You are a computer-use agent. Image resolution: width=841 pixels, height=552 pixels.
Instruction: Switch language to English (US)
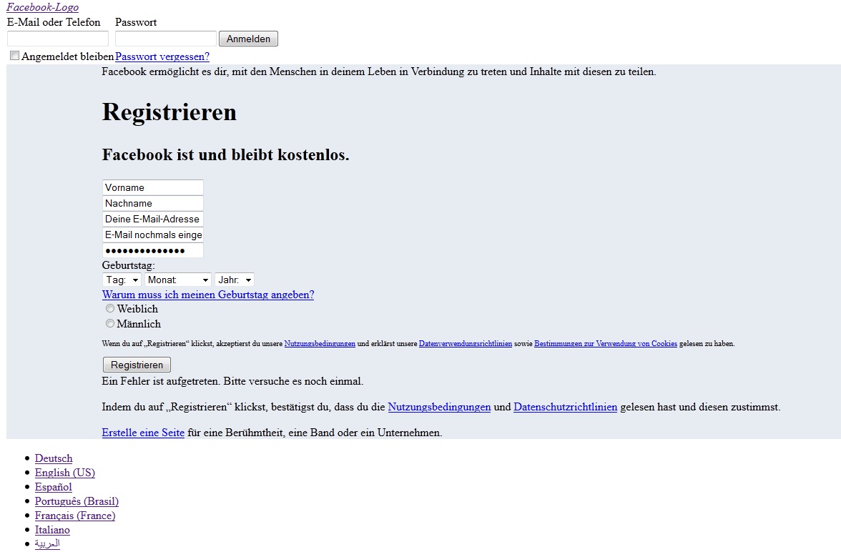tap(65, 473)
